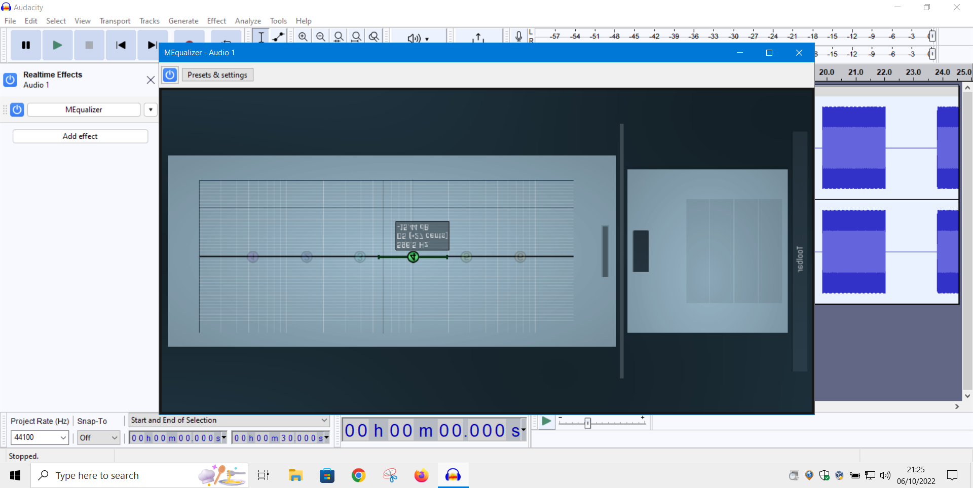
Task: Click Fit Selection to Width icon
Action: [x=339, y=36]
